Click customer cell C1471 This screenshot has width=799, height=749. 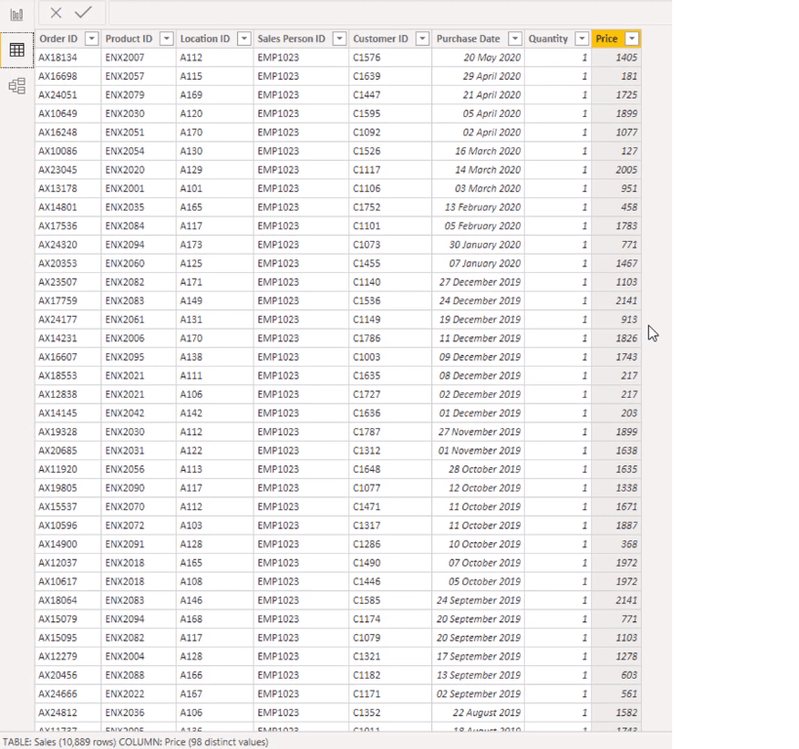pyautogui.click(x=390, y=507)
